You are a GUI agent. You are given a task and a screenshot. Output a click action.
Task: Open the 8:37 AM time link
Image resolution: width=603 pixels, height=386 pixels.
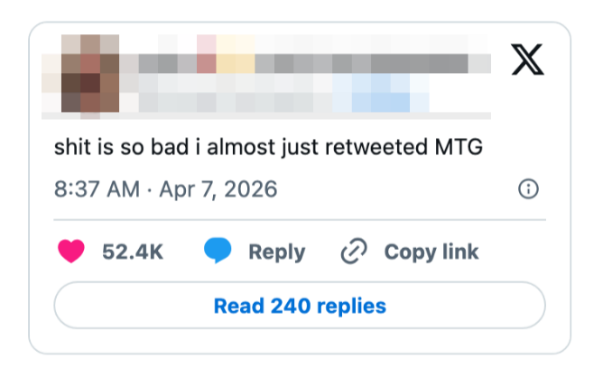pyautogui.click(x=97, y=189)
